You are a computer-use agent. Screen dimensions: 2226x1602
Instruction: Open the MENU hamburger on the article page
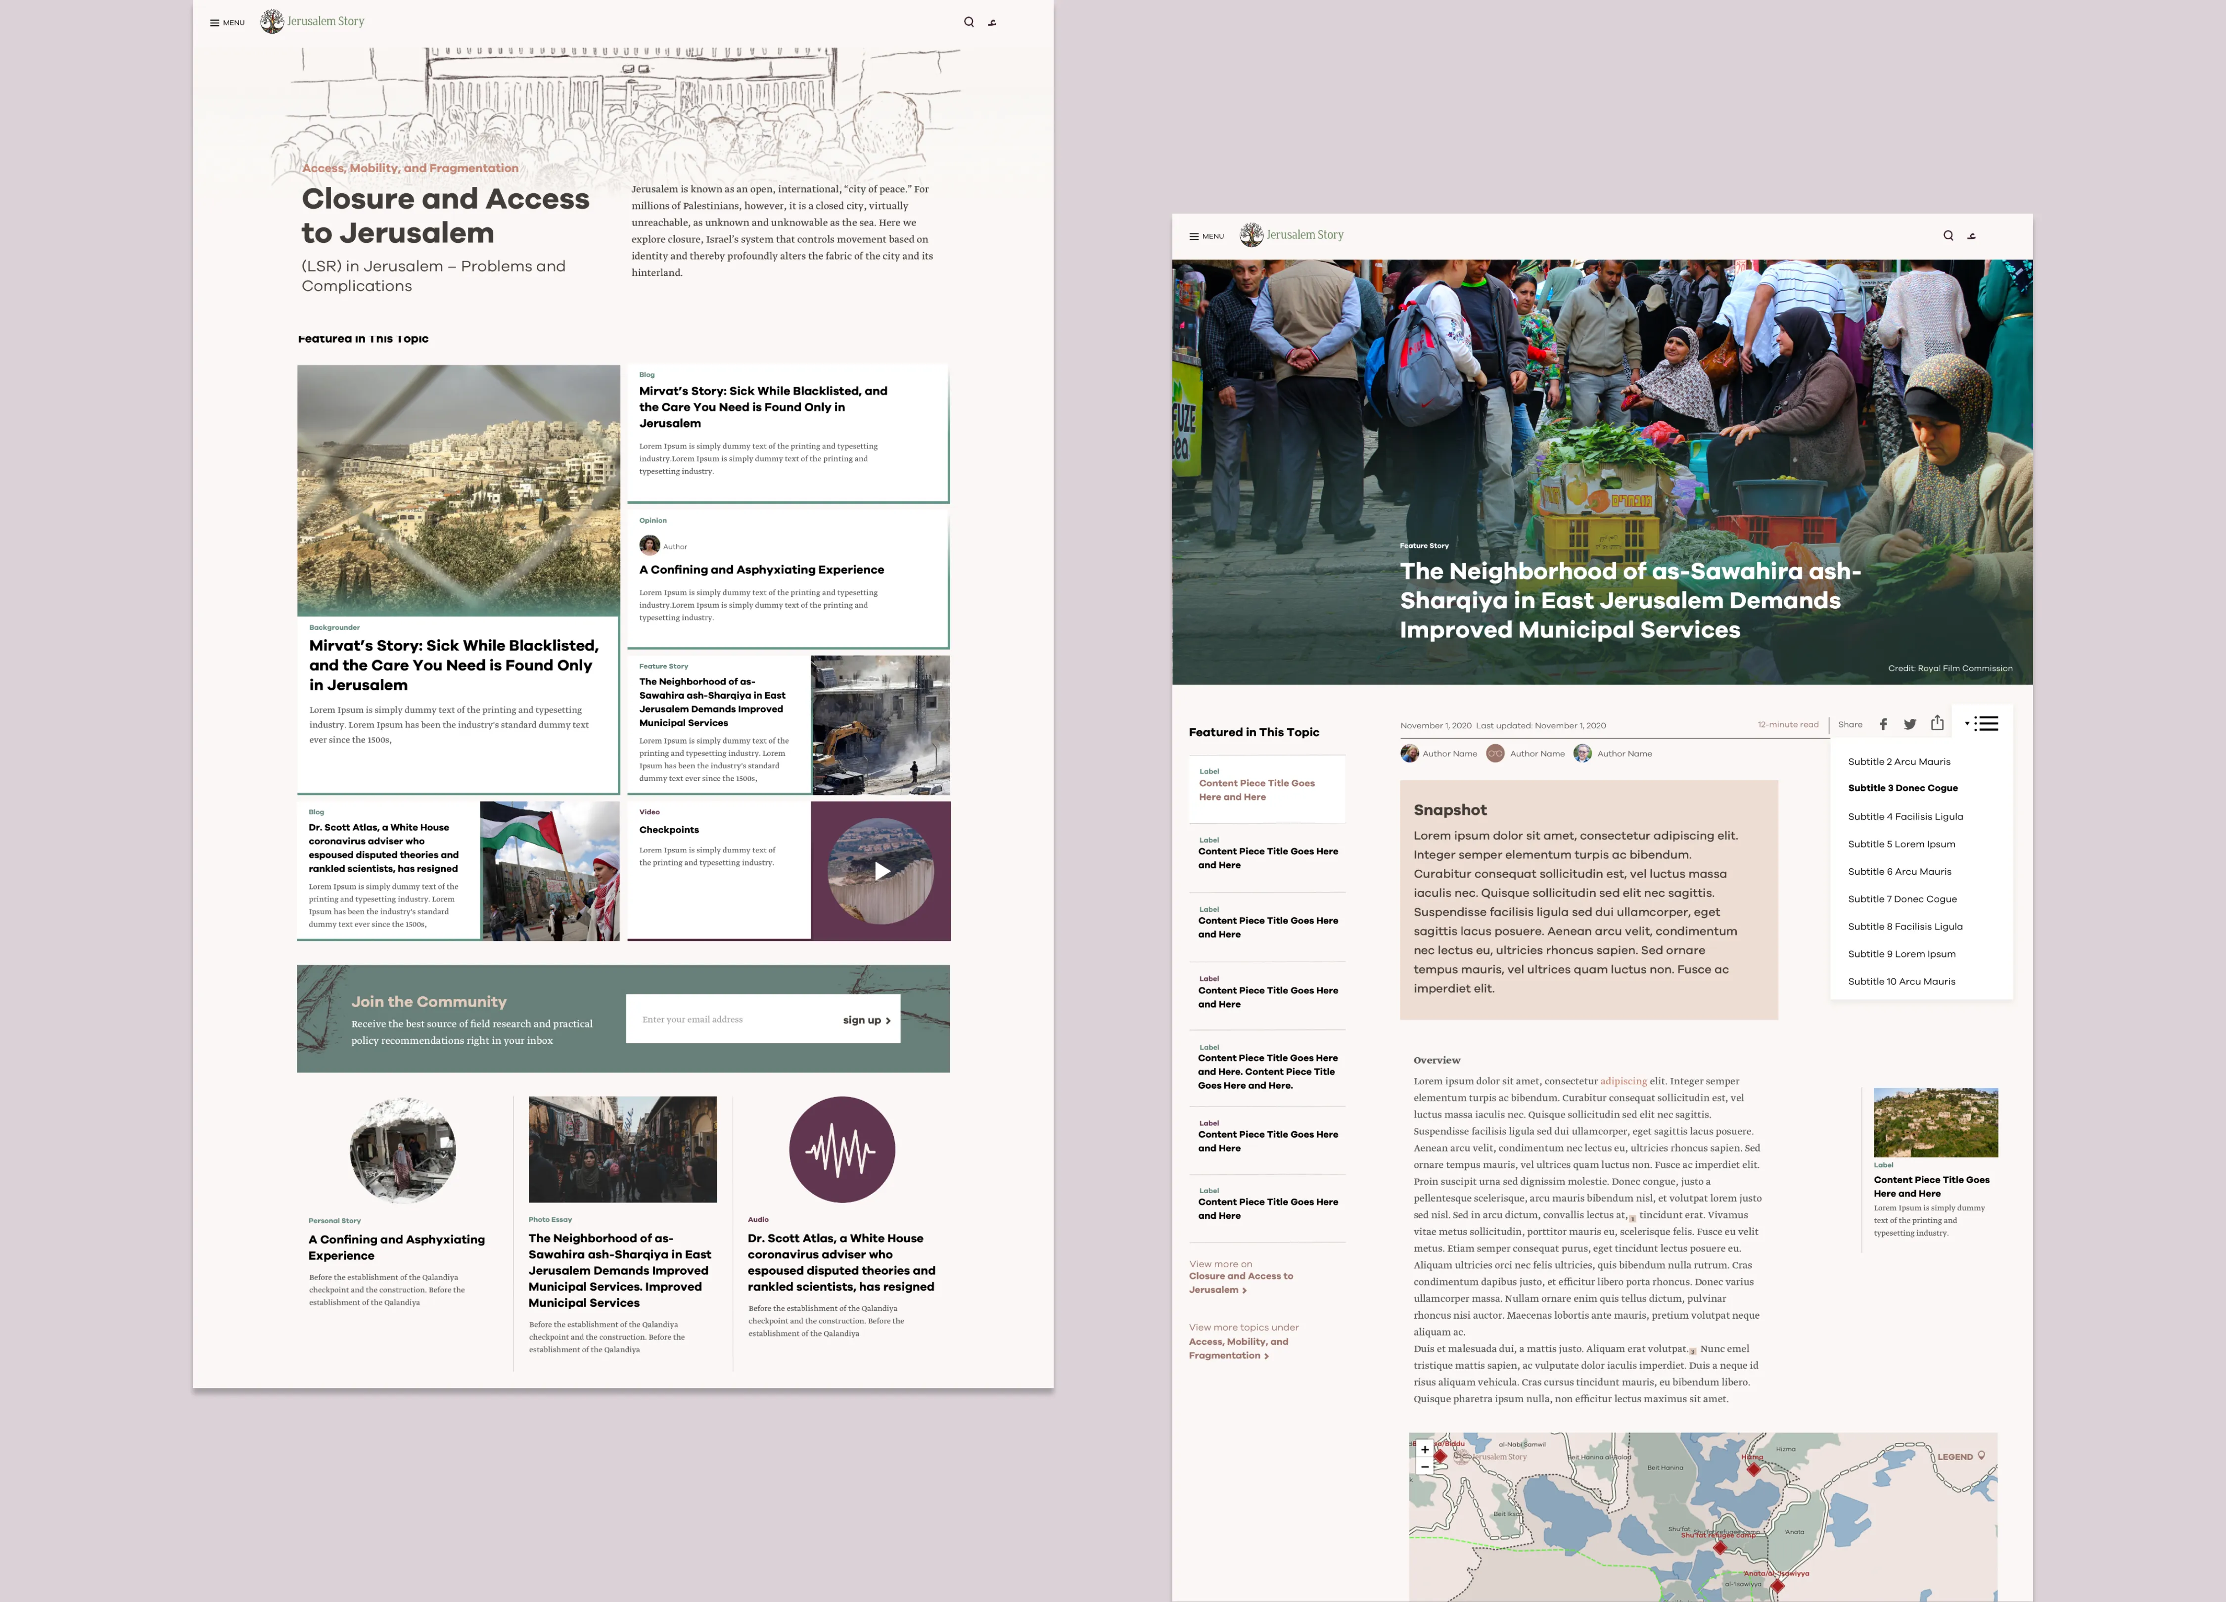(x=1206, y=236)
